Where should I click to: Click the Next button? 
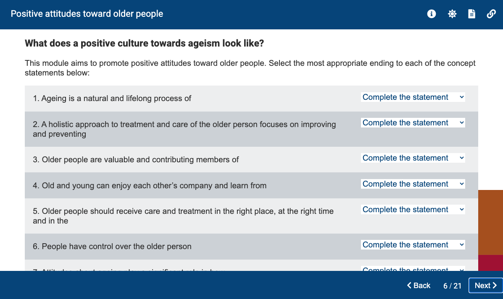pyautogui.click(x=485, y=285)
